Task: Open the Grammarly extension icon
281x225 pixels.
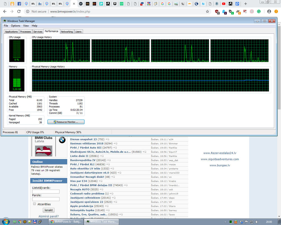Action: [259, 12]
